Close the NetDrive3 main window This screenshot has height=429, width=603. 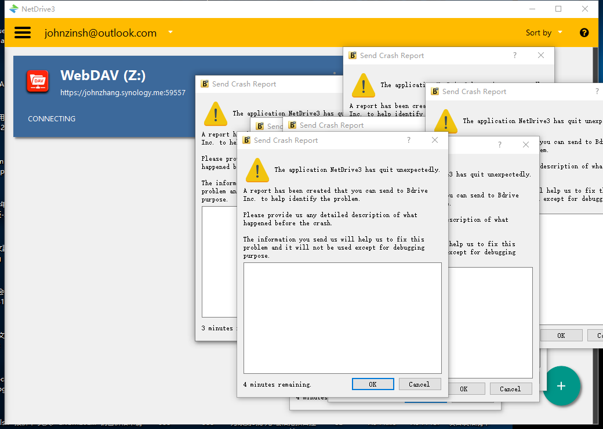tap(585, 9)
